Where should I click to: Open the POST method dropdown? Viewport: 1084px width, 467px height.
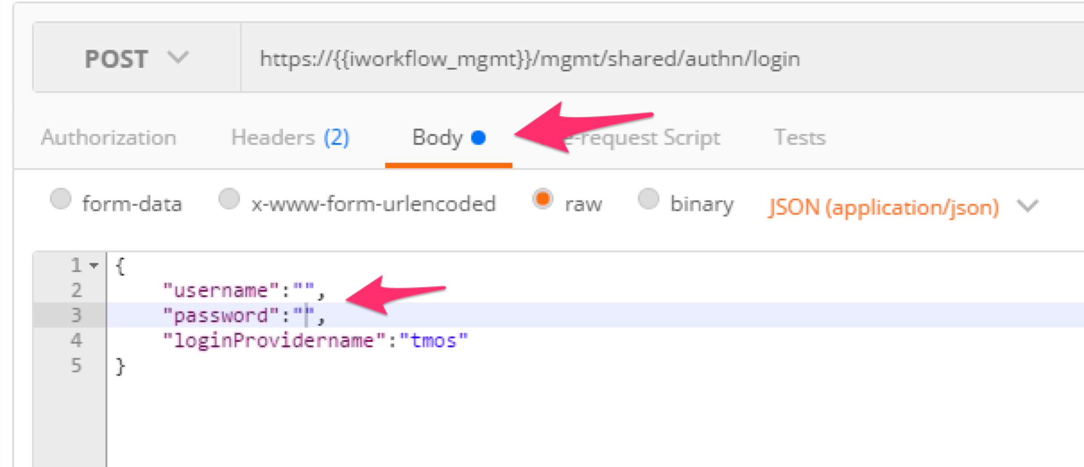[x=137, y=58]
